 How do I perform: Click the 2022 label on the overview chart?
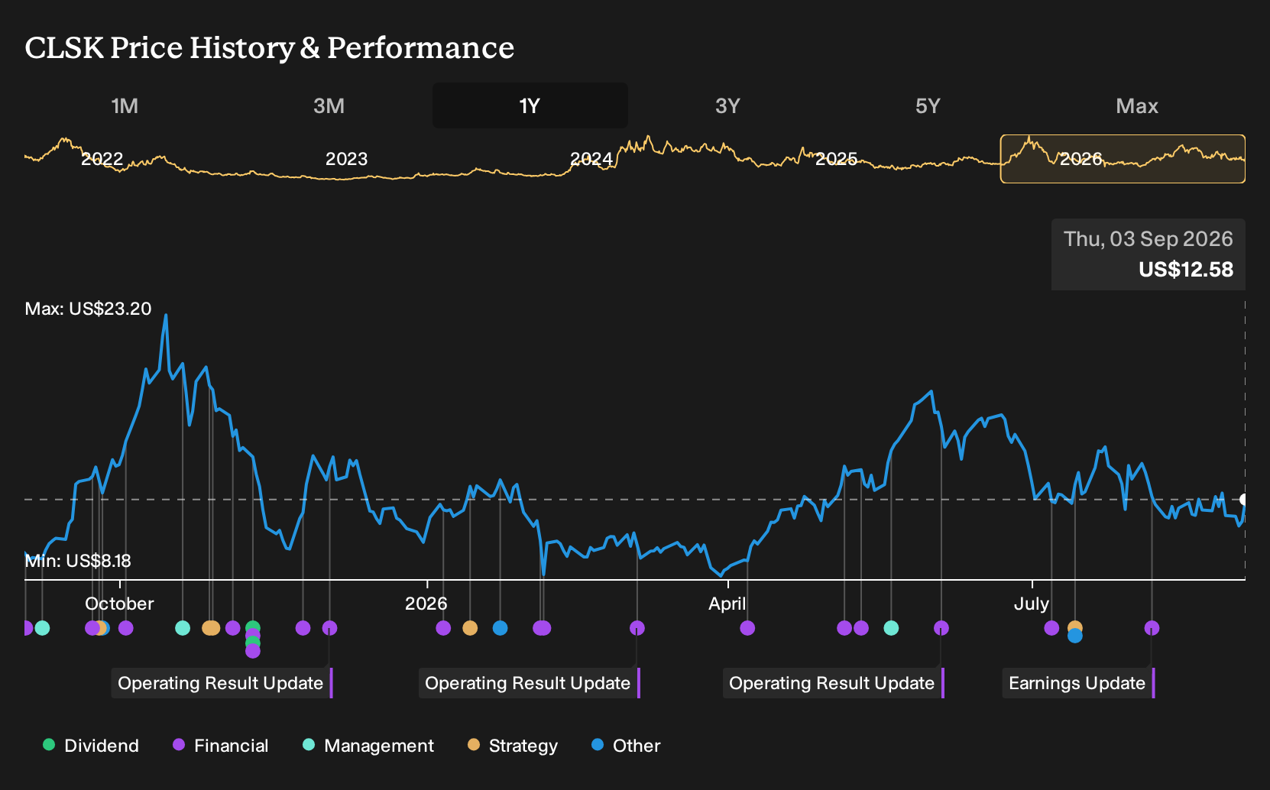coord(102,159)
